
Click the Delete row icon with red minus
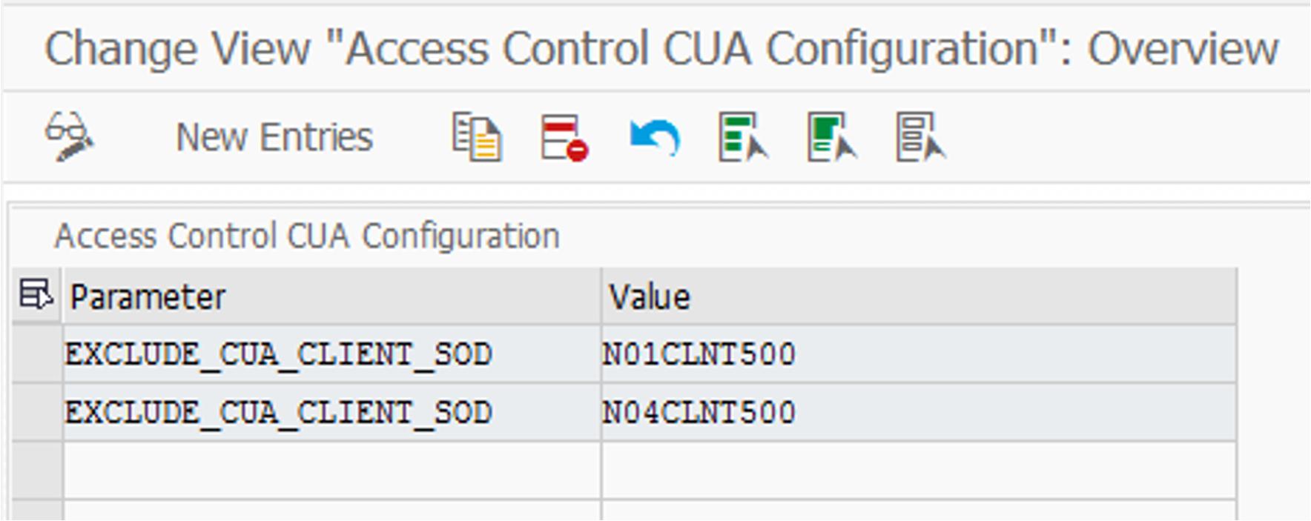tap(564, 137)
